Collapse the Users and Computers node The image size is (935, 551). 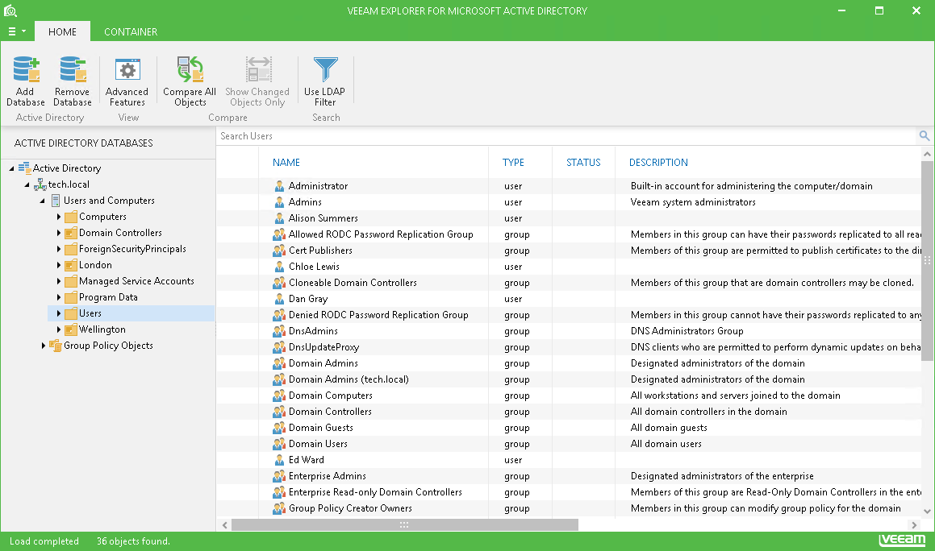[42, 201]
